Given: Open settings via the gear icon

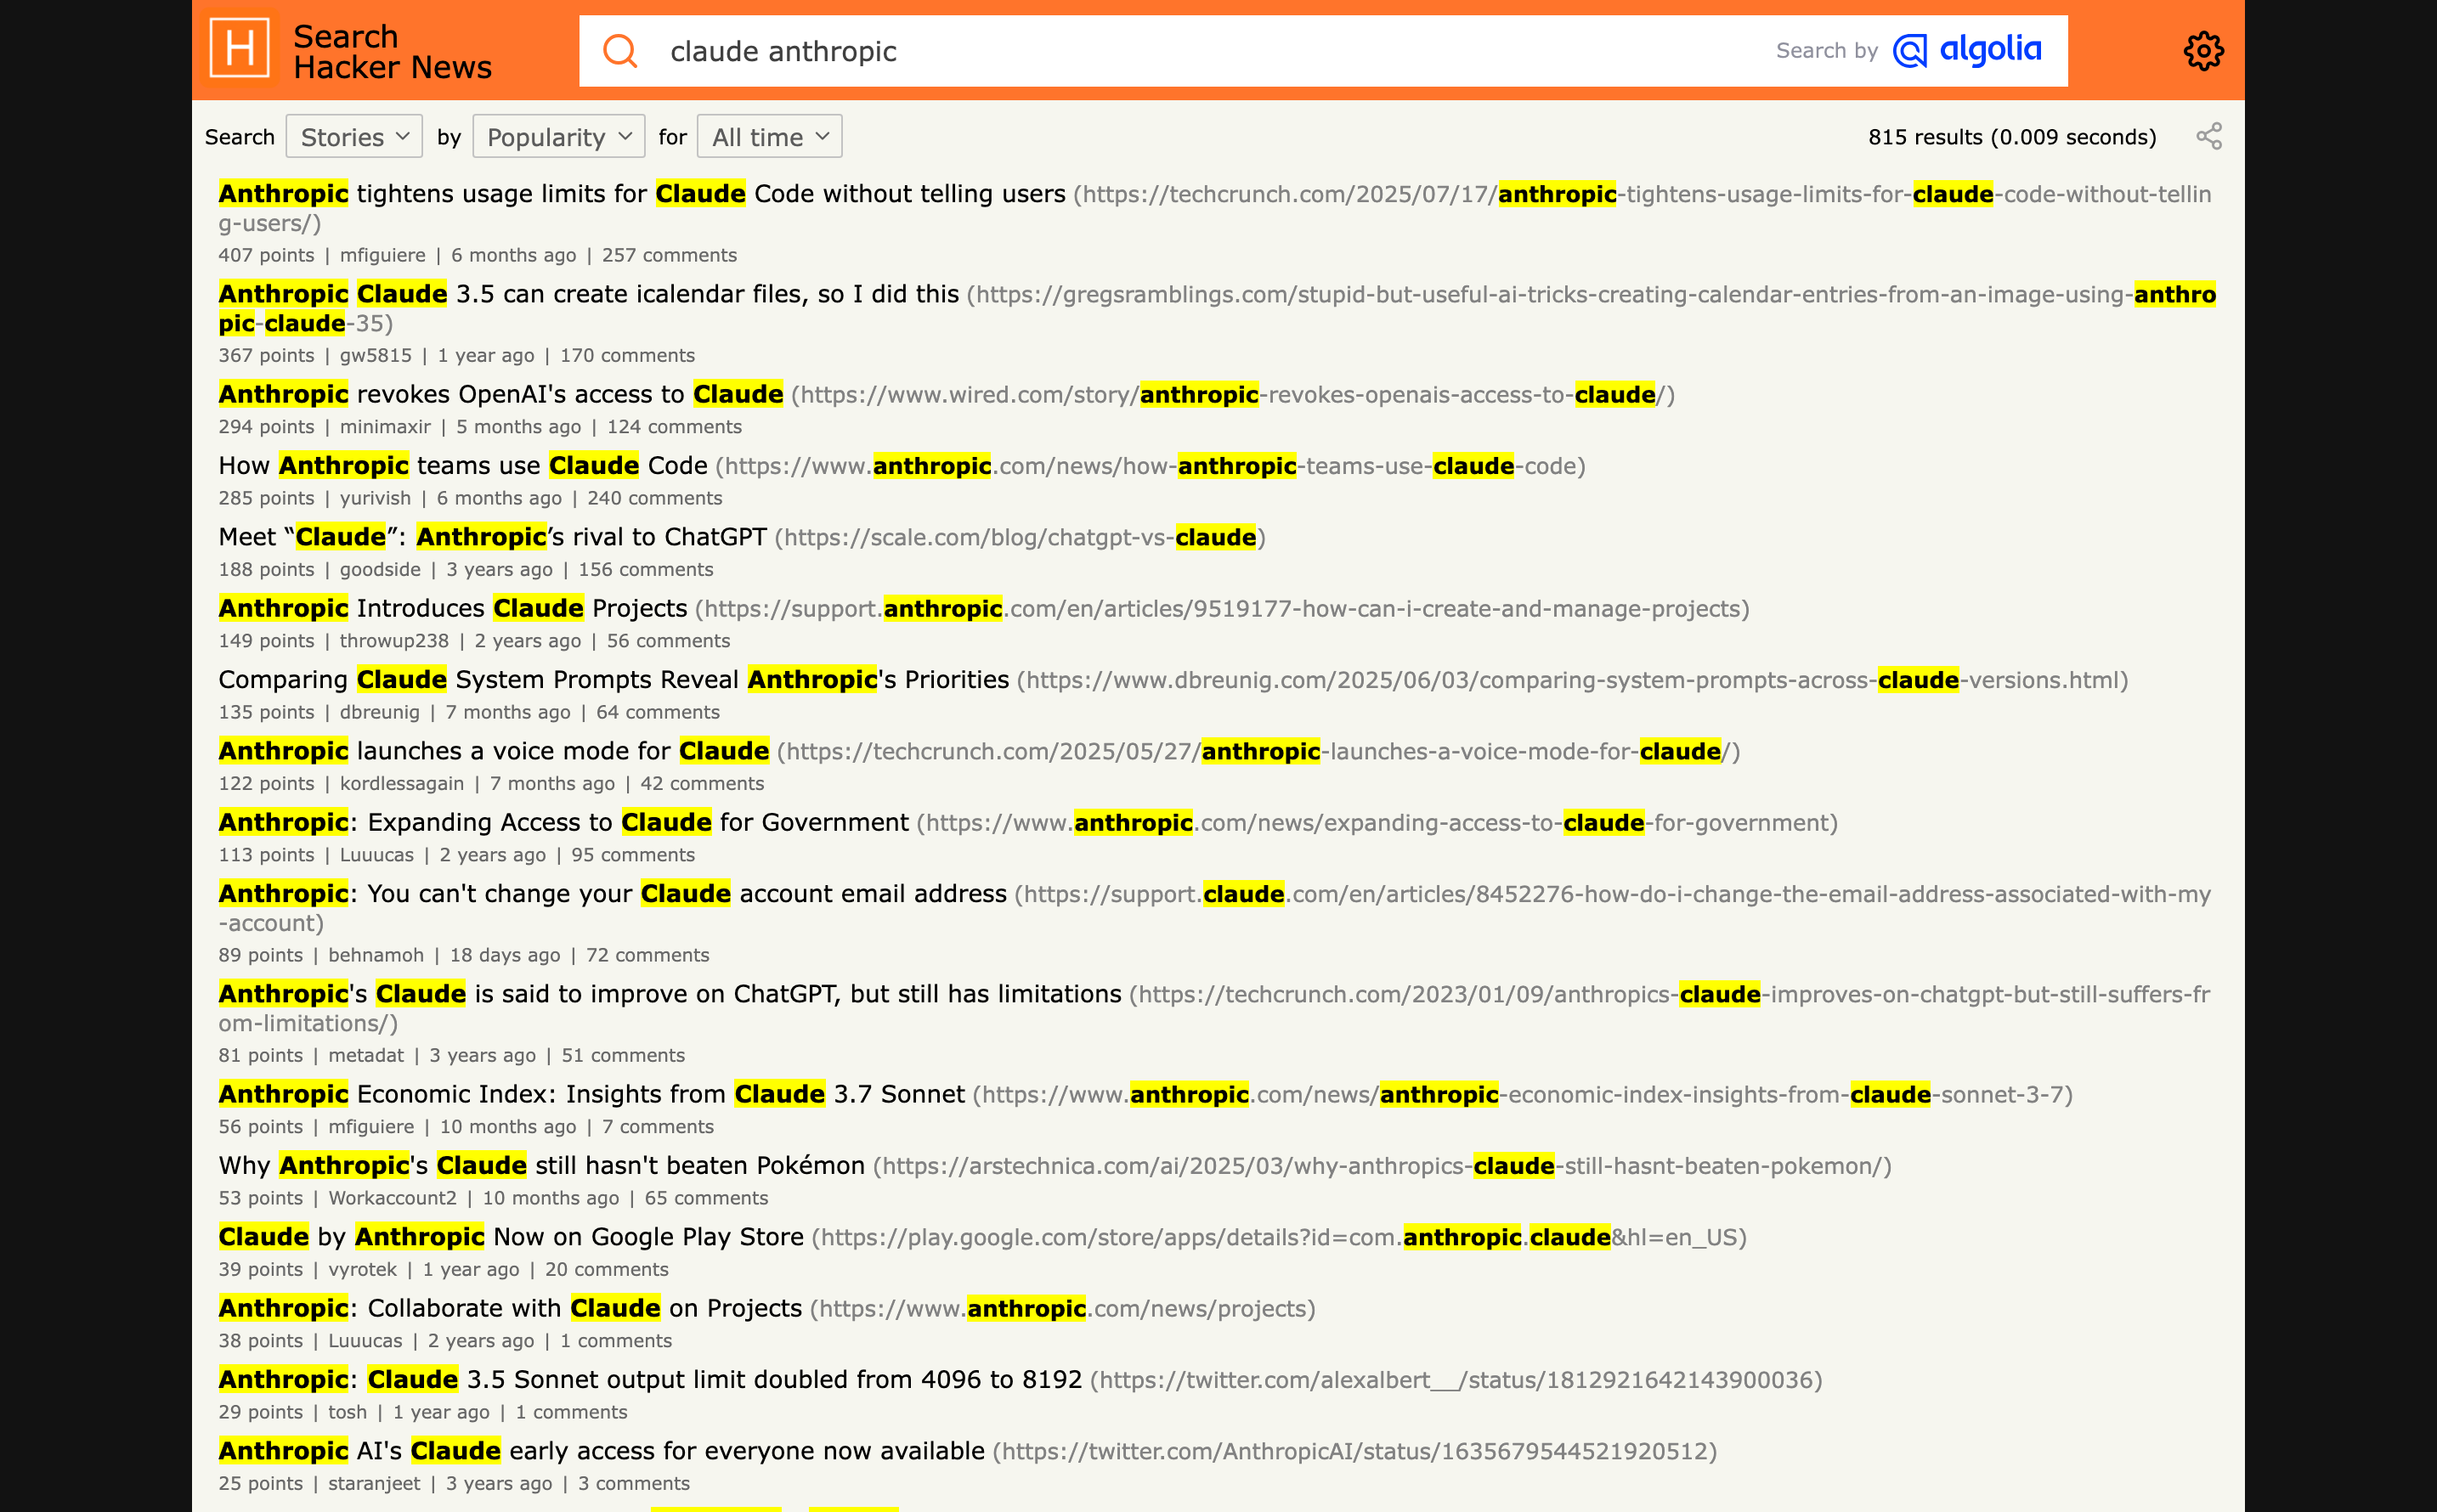Looking at the screenshot, I should [x=2203, y=51].
